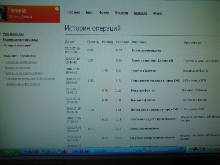220x165 pixels.
Task: Click Галина's profile avatar photo
Action: (x=3, y=12)
